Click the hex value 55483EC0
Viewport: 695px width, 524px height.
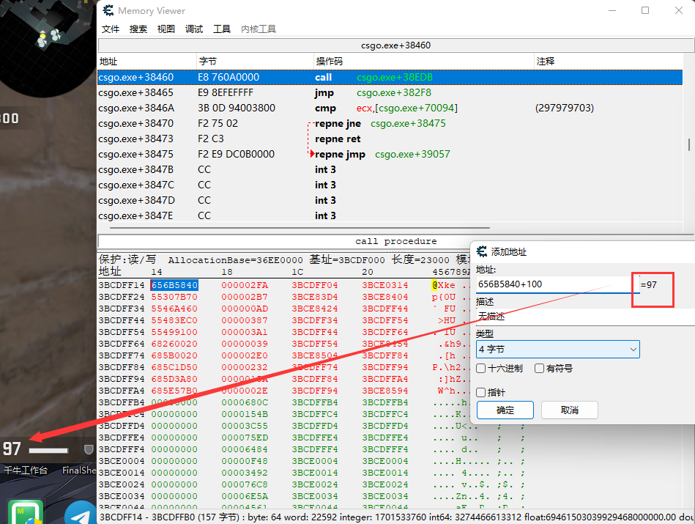click(174, 320)
